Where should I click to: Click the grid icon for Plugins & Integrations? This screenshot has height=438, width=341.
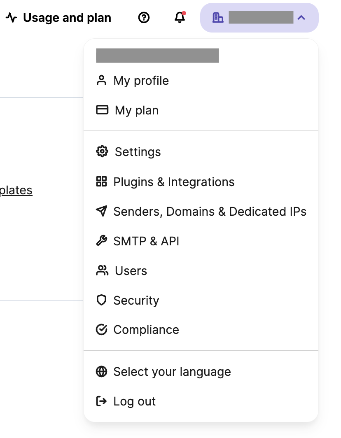[x=101, y=181]
